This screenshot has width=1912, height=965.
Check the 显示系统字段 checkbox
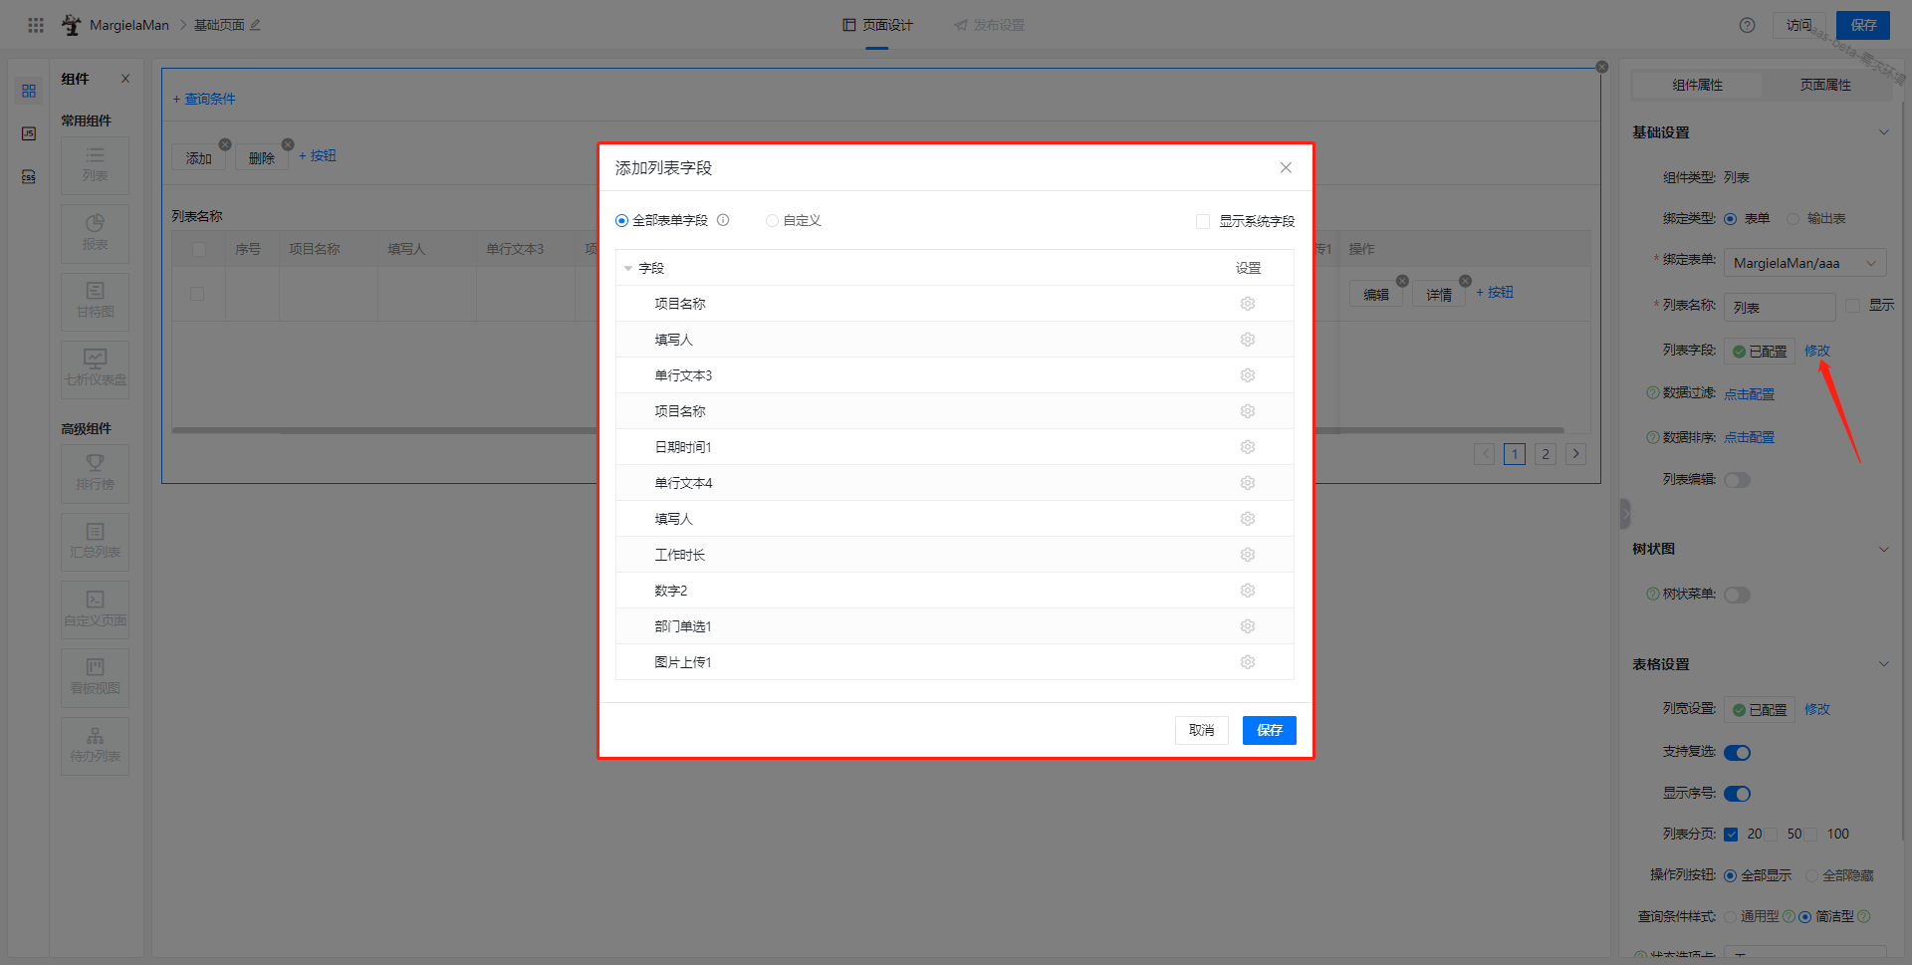pos(1203,221)
